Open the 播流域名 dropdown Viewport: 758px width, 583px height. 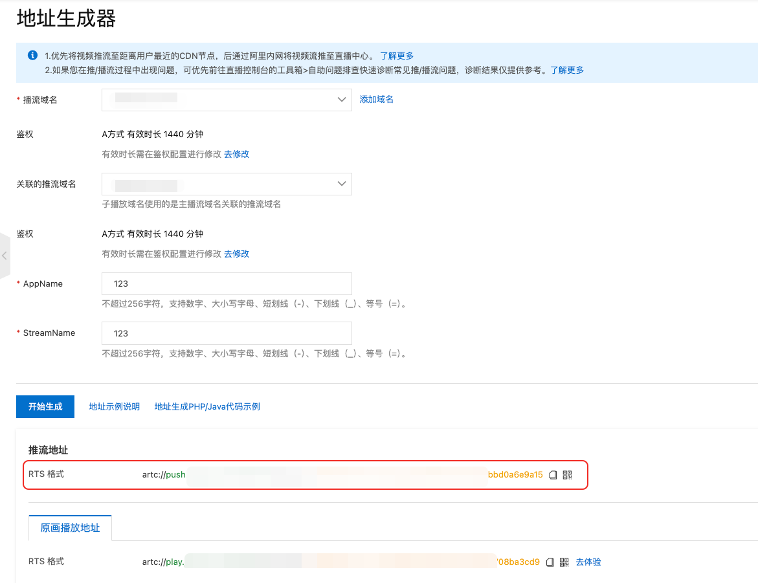(x=227, y=100)
